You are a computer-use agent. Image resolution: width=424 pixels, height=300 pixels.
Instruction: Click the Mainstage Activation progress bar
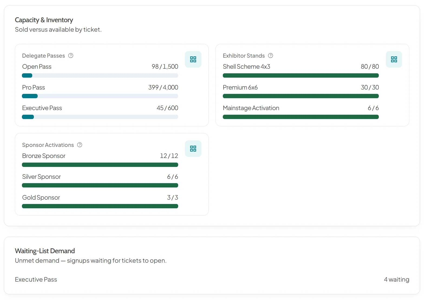(x=301, y=117)
